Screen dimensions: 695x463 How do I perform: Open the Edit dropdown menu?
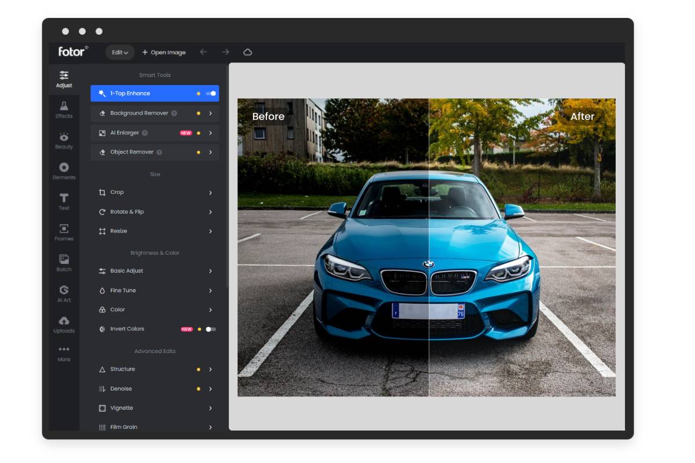(120, 52)
